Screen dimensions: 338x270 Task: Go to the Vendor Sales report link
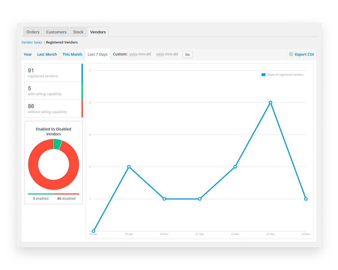click(32, 43)
